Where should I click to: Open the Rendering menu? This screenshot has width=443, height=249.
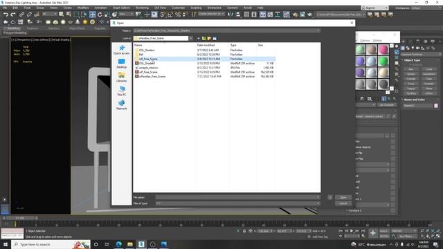pyautogui.click(x=142, y=8)
